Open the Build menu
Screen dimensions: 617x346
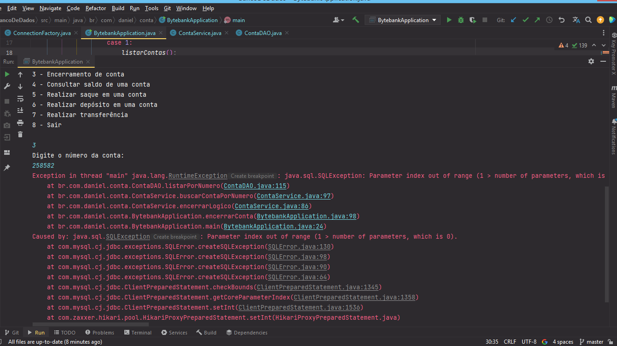pos(118,8)
